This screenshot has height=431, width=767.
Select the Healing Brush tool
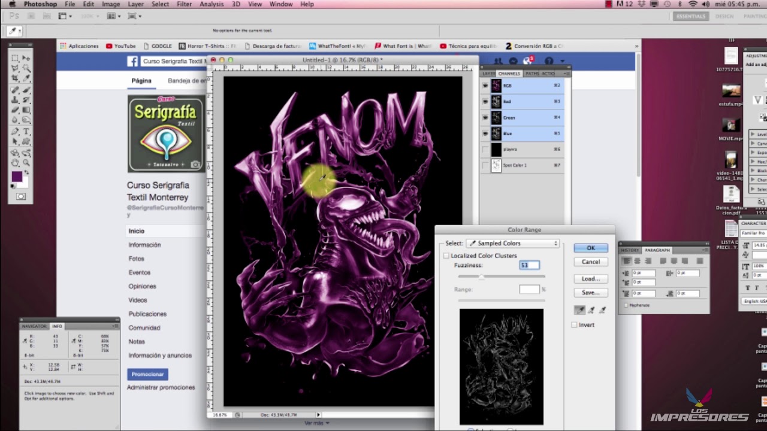point(15,90)
